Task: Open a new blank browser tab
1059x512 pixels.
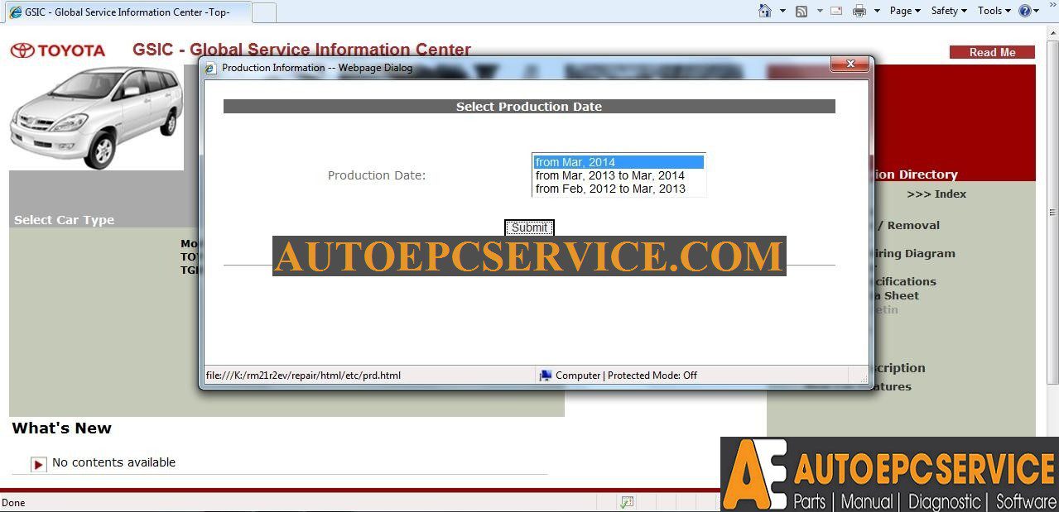Action: pos(263,12)
